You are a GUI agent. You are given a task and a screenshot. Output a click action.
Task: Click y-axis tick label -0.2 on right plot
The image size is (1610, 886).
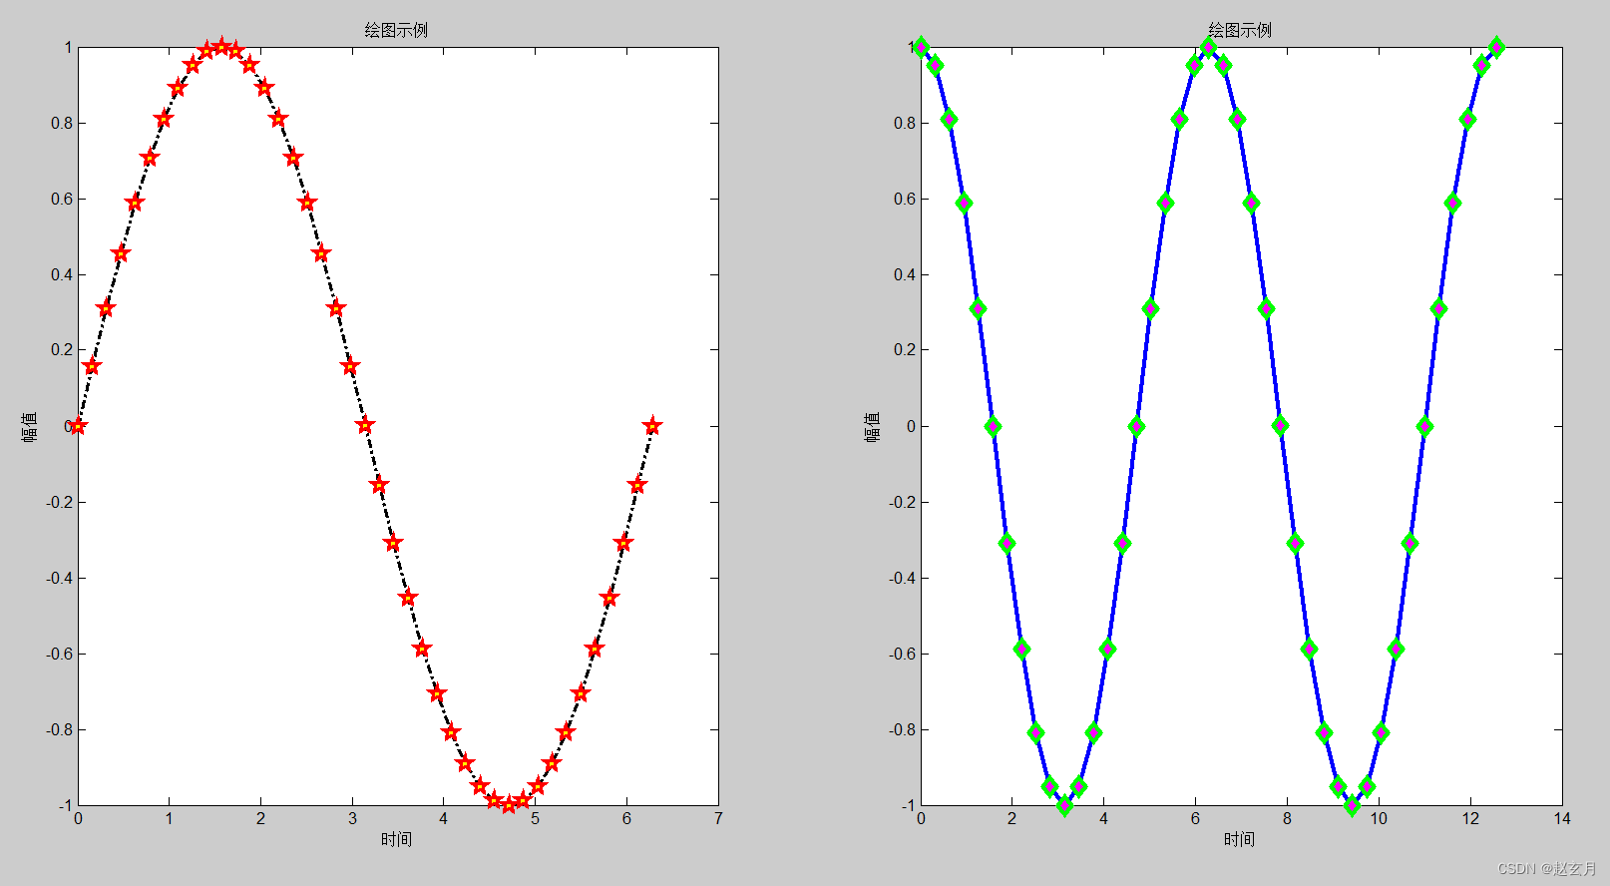click(x=903, y=502)
